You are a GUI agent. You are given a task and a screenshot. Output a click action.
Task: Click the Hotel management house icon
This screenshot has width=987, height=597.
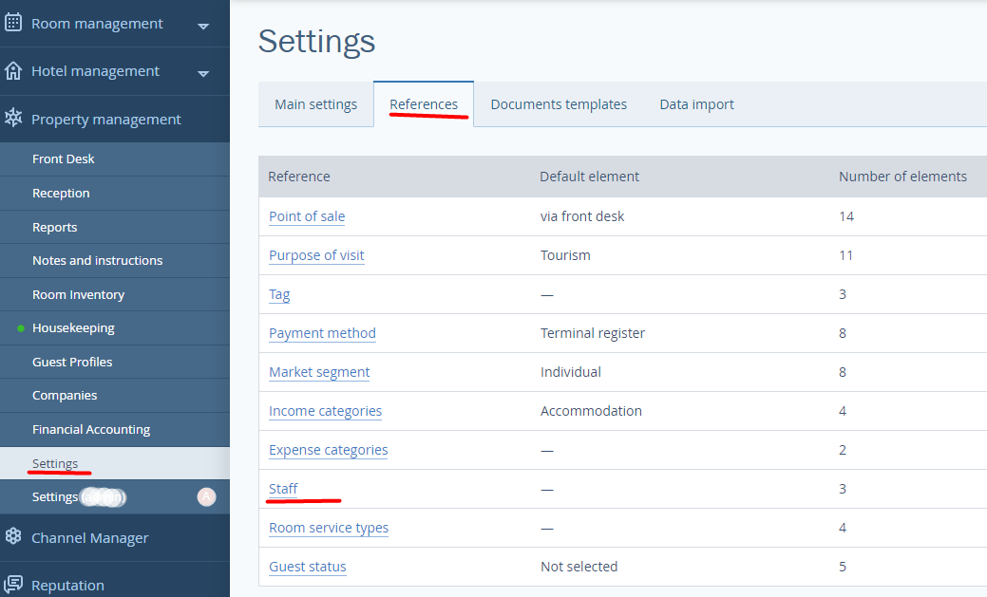[x=13, y=70]
